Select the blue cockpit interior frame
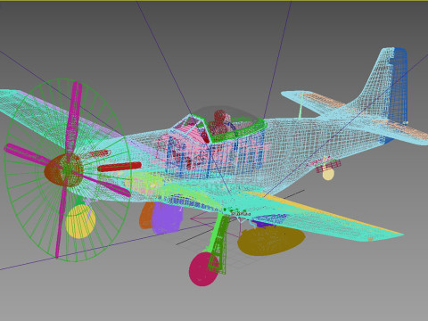428x321 pixels. [214, 154]
